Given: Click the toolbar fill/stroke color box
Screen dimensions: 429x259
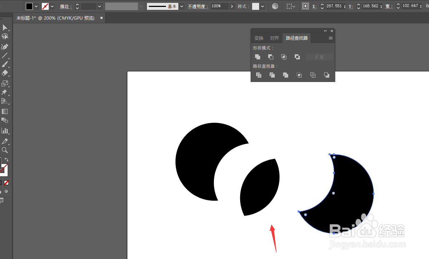Looking at the screenshot, I should pyautogui.click(x=4, y=167).
